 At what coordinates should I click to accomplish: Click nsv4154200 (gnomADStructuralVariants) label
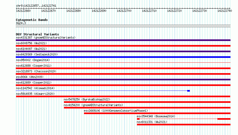pos(93,105)
